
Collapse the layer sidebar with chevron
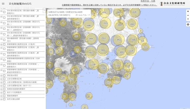(44, 10)
